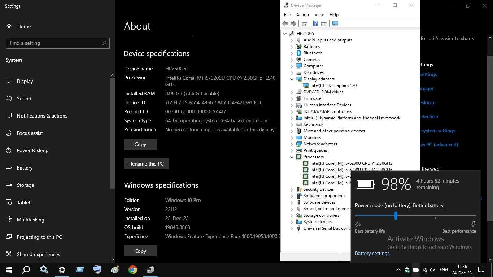Click the search magnifier in the Find a setting box

point(104,43)
